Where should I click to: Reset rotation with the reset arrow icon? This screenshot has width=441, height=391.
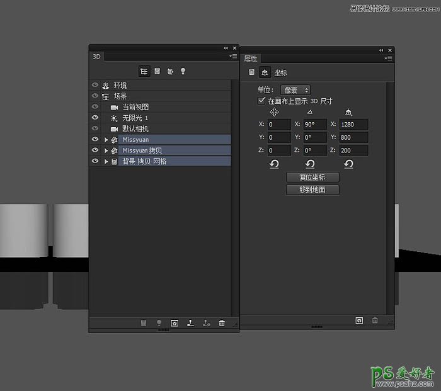point(311,164)
